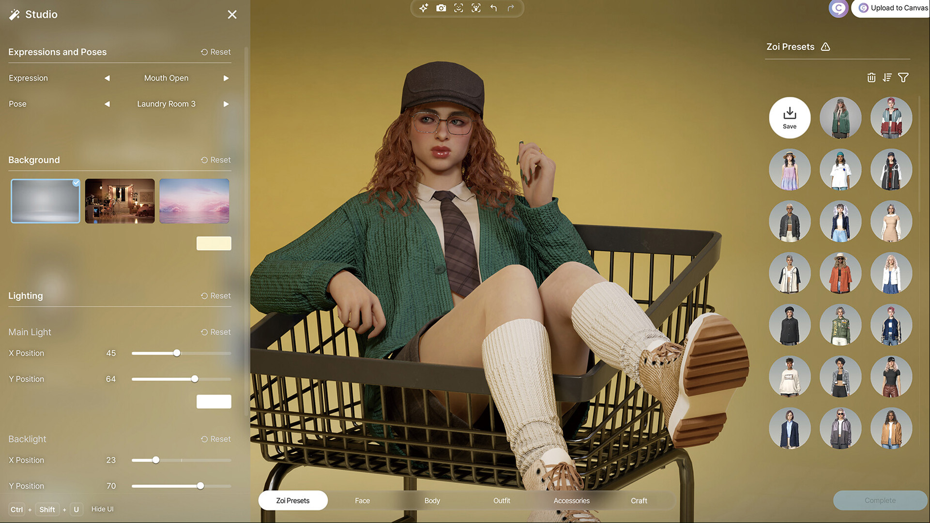Open the white Main Light color swatch
Screen dimensions: 930x523
(x=214, y=402)
